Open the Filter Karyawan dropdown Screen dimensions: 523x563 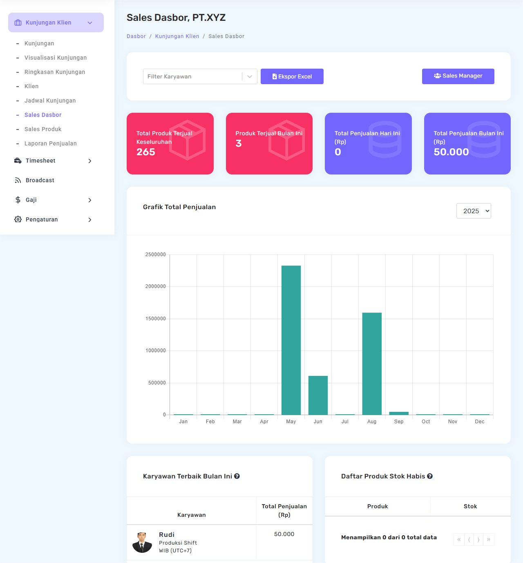(200, 76)
